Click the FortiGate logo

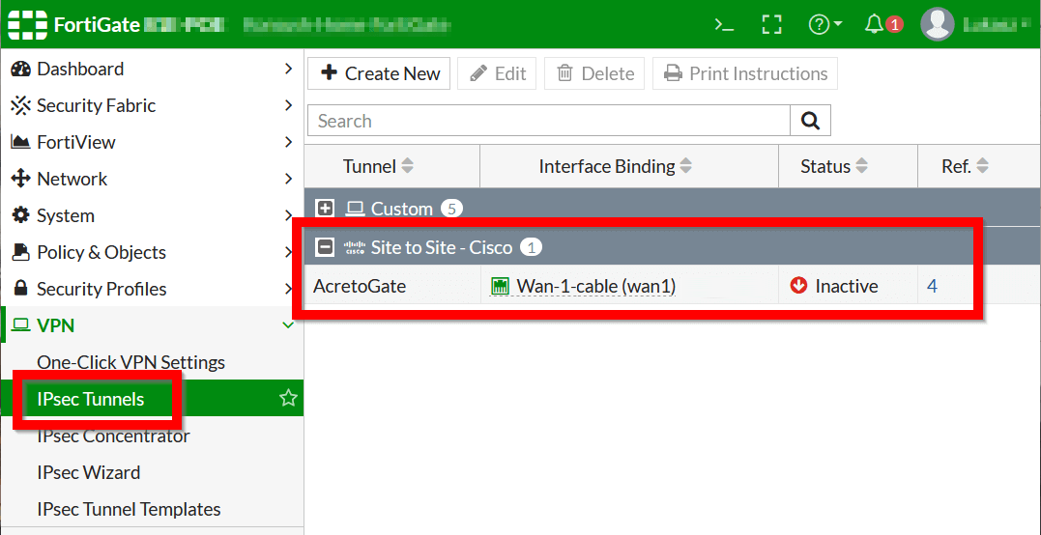pos(27,25)
